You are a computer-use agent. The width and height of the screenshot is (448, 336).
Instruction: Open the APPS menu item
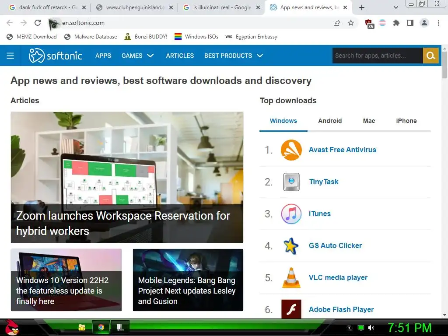(103, 56)
